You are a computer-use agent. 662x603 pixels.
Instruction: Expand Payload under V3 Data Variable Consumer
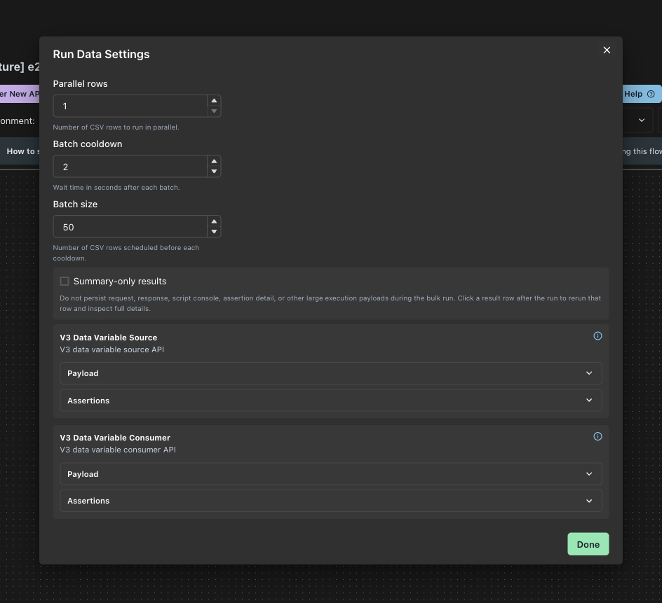331,474
